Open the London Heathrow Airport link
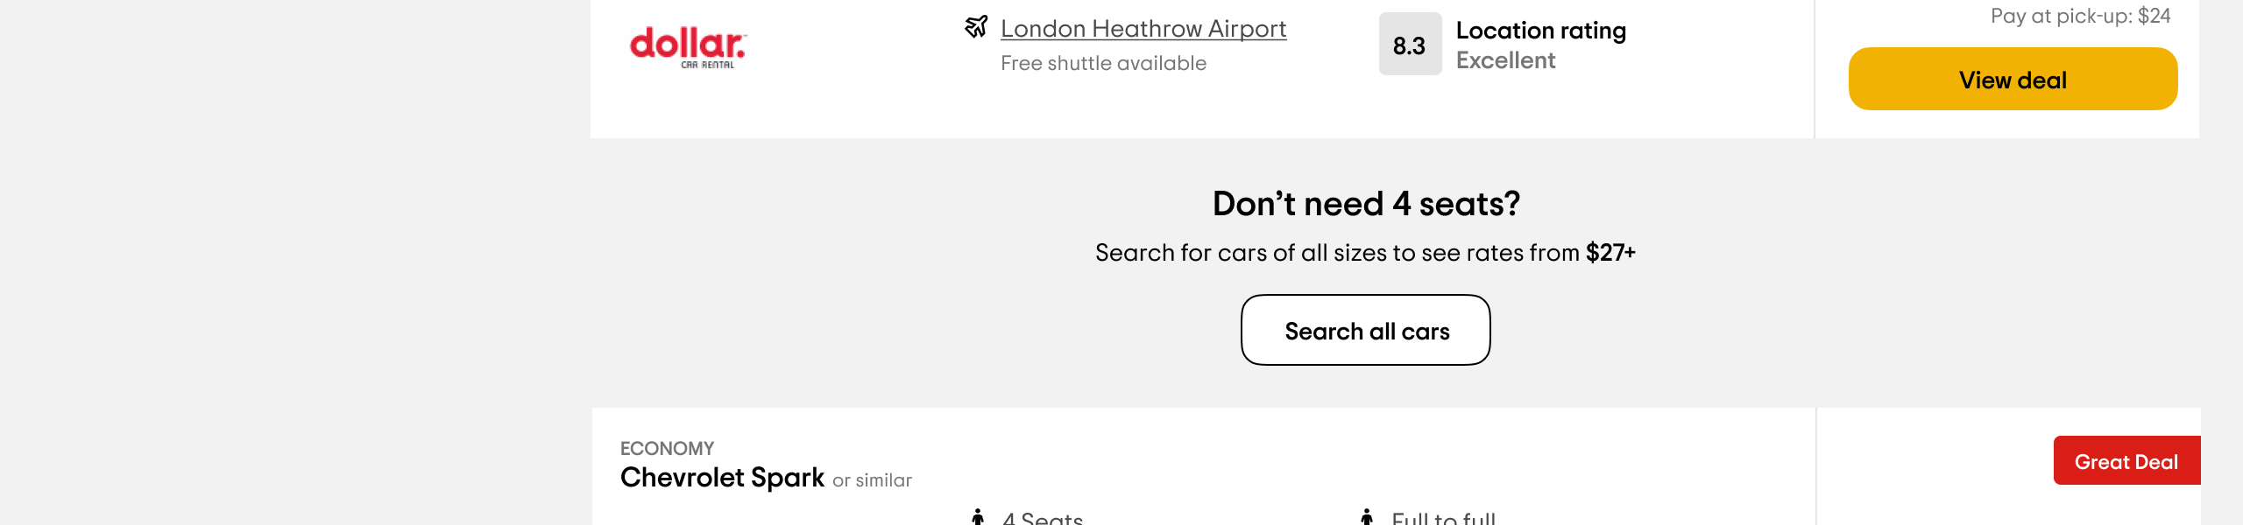The image size is (2243, 525). tap(1143, 29)
